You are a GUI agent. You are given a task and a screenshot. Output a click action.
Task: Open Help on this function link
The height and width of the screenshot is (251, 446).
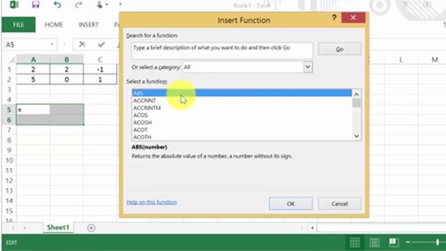pos(152,202)
